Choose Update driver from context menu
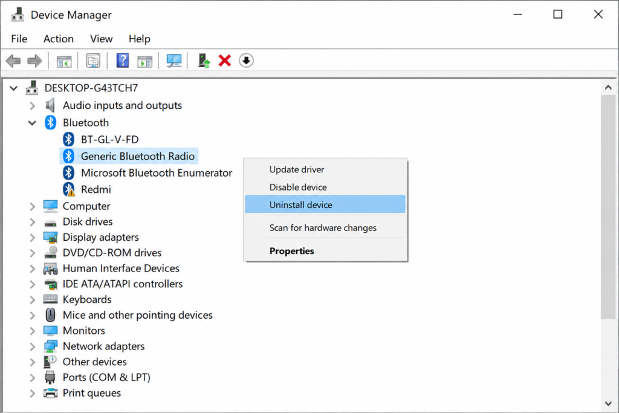 [x=325, y=169]
